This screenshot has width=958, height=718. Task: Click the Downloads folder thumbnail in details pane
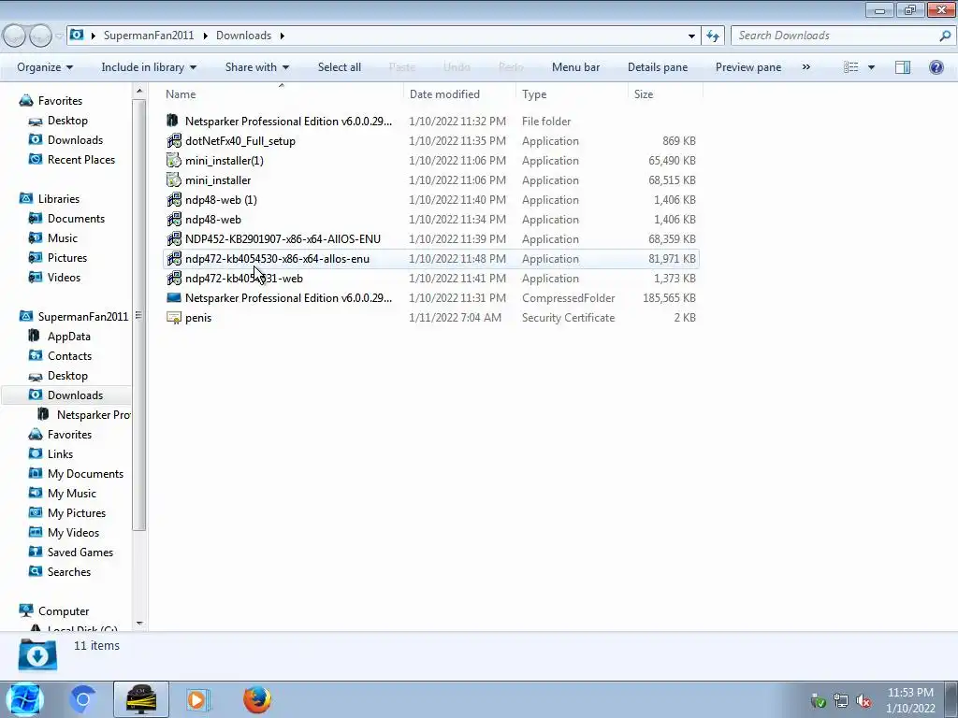click(x=37, y=655)
